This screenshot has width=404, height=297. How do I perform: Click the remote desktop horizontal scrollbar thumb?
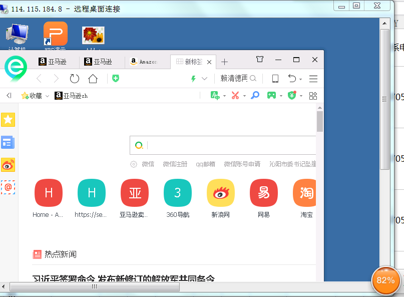[95, 286]
